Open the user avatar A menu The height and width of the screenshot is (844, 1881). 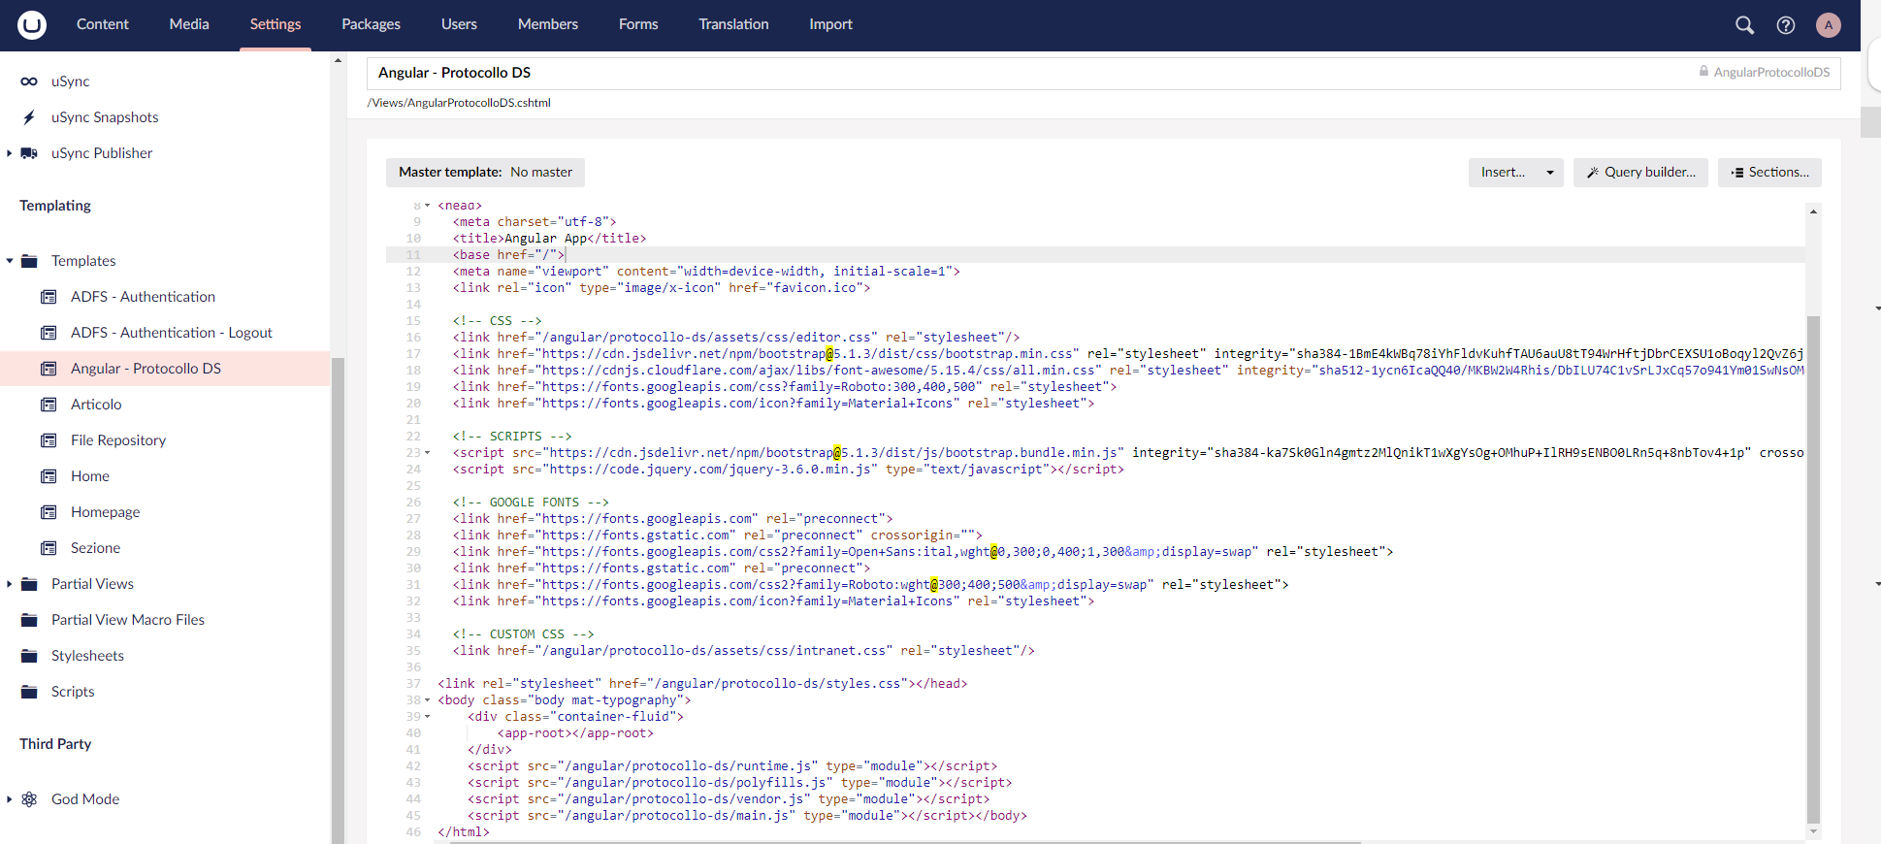[x=1829, y=25]
